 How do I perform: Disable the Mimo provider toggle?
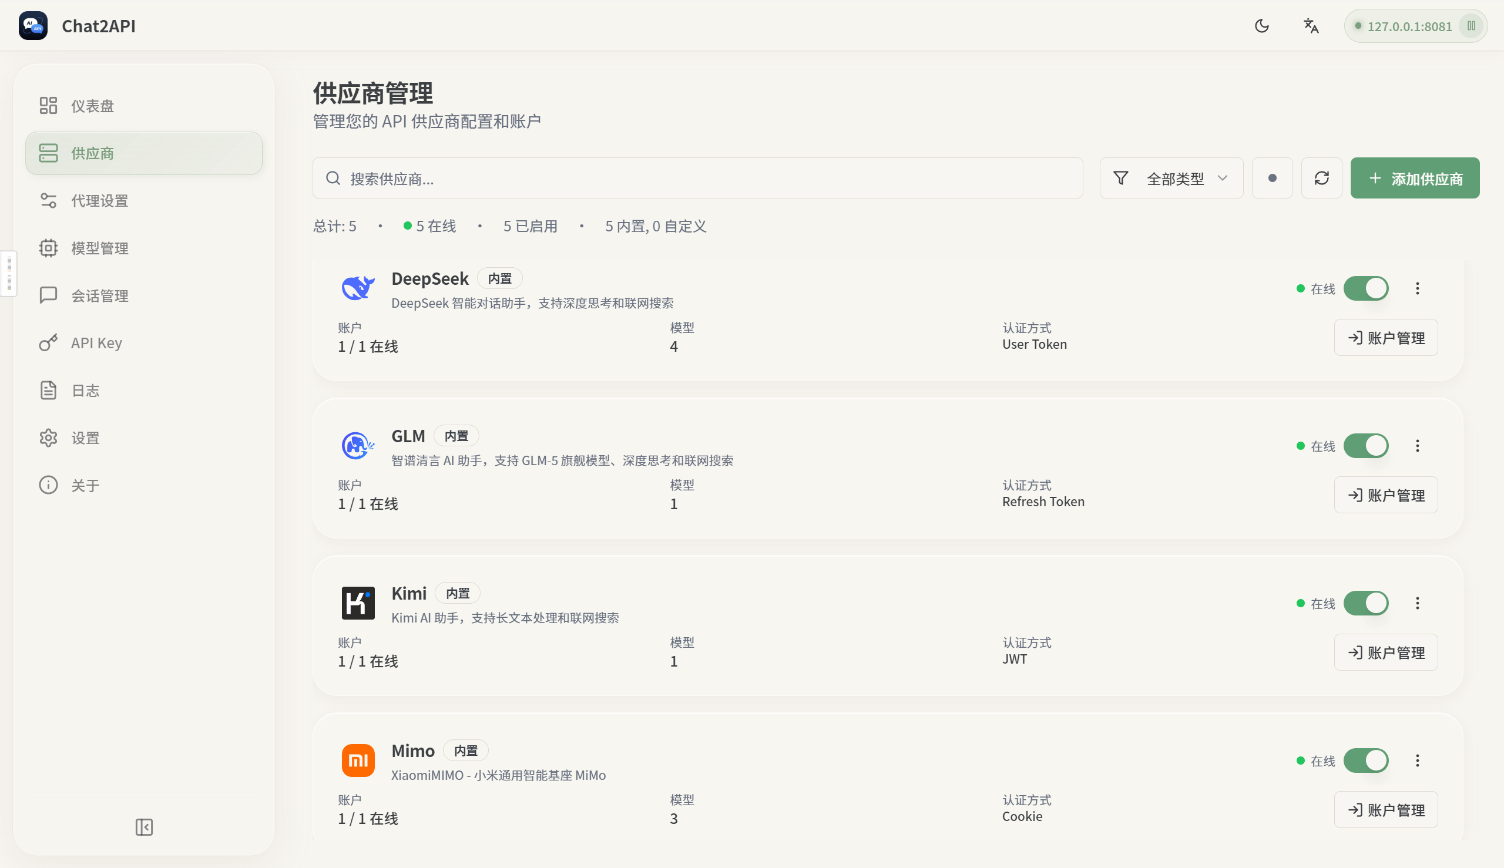pos(1366,761)
